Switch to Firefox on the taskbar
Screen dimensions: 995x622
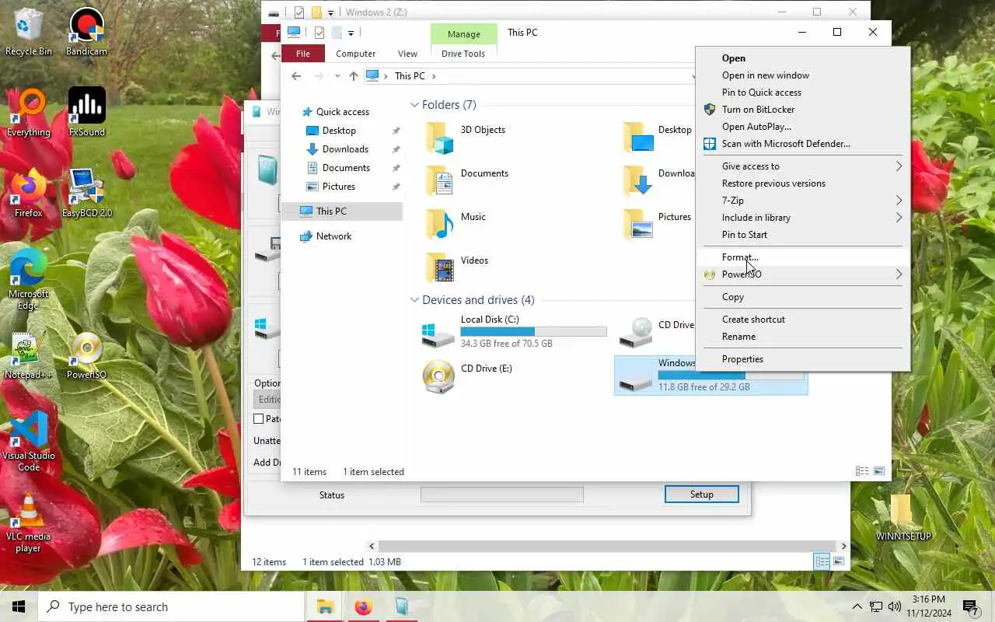(x=363, y=606)
